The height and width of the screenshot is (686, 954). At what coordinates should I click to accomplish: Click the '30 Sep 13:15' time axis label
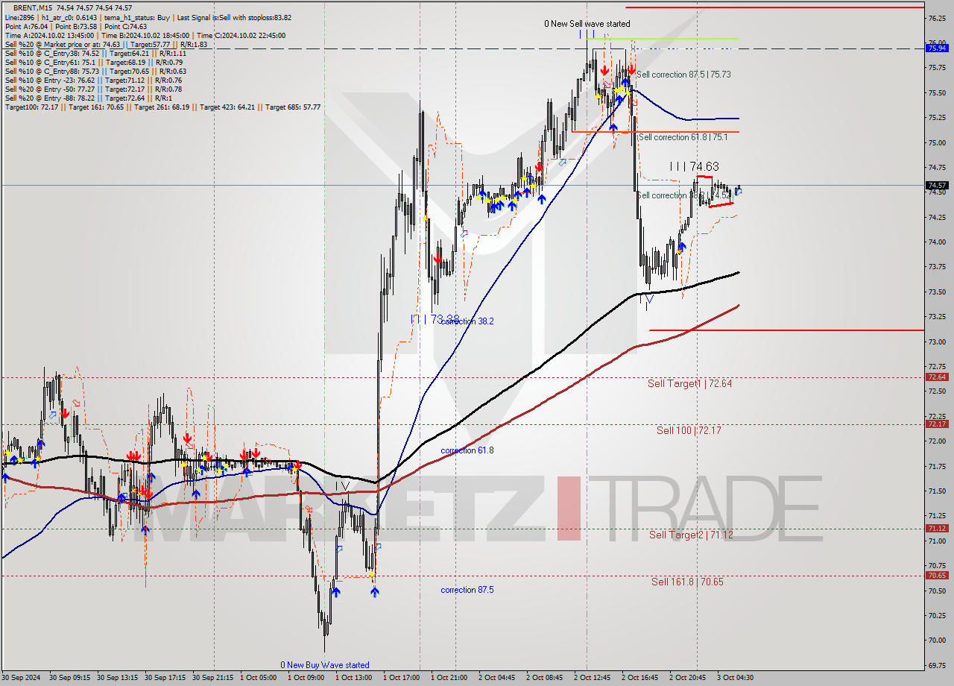point(117,678)
